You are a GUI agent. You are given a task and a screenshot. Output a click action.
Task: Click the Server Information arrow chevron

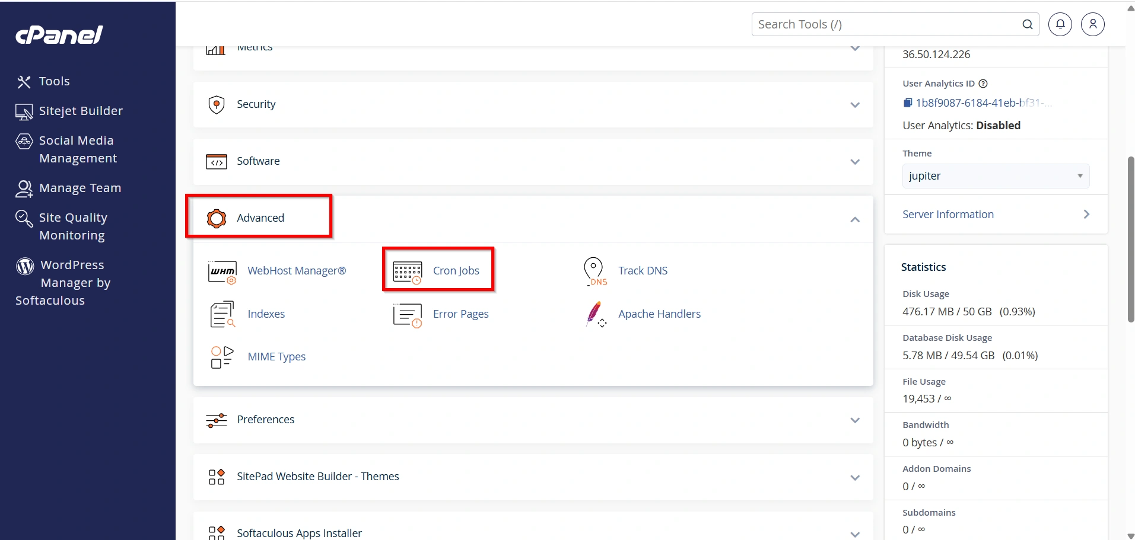1086,215
